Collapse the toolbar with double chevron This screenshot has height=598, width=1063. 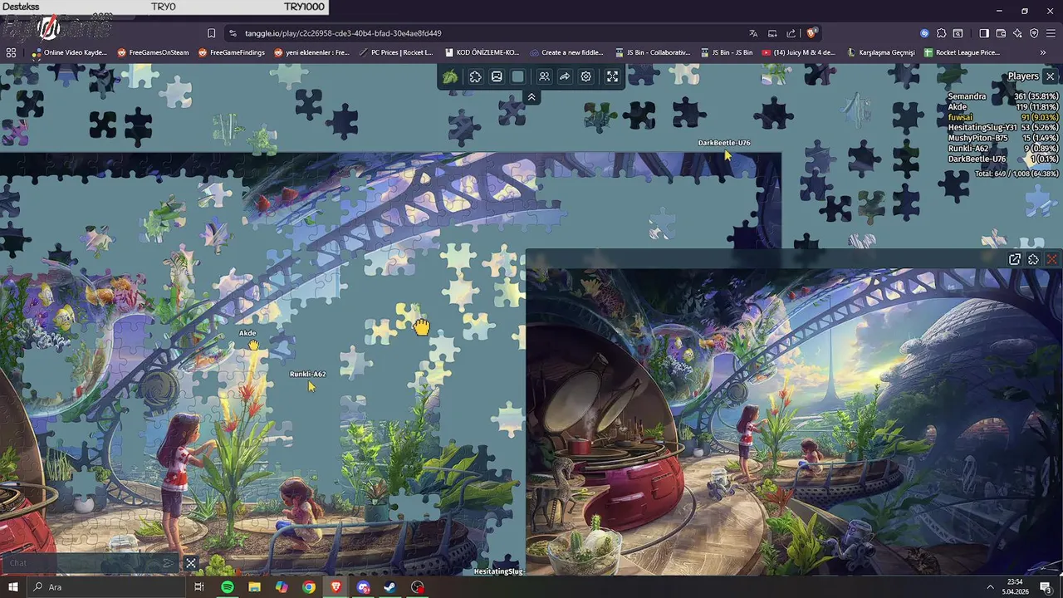coord(531,97)
